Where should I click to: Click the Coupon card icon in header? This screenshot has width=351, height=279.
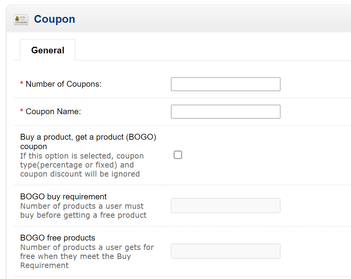(x=21, y=20)
